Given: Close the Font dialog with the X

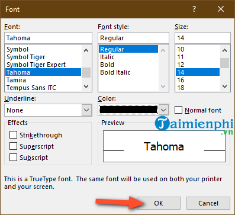Looking at the screenshot, I should pyautogui.click(x=221, y=9).
